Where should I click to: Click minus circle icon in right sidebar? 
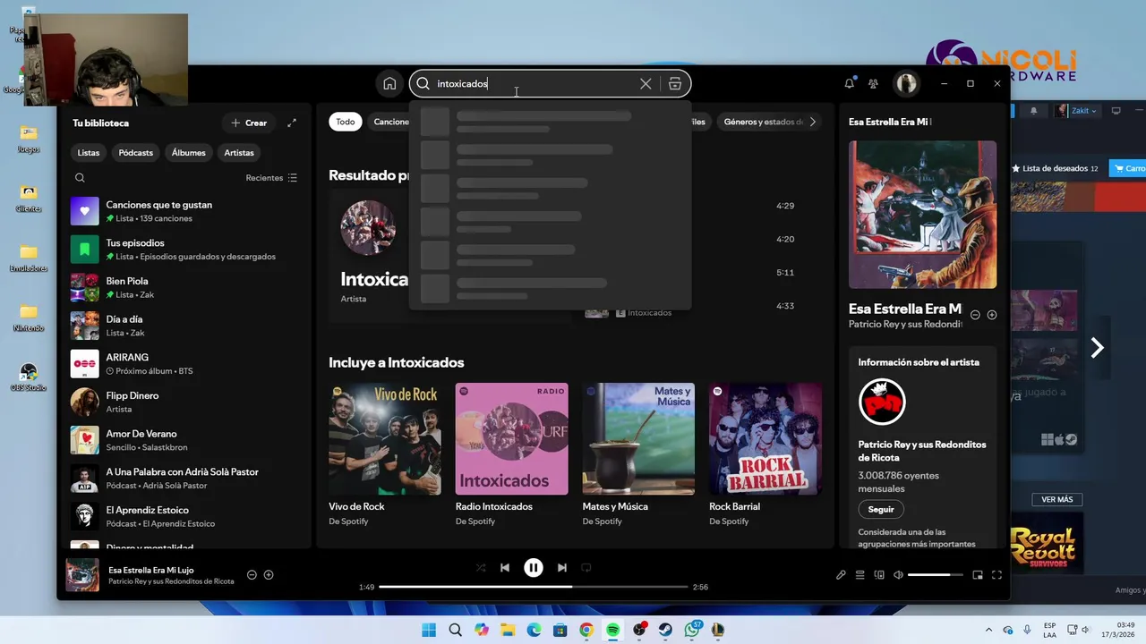(976, 315)
